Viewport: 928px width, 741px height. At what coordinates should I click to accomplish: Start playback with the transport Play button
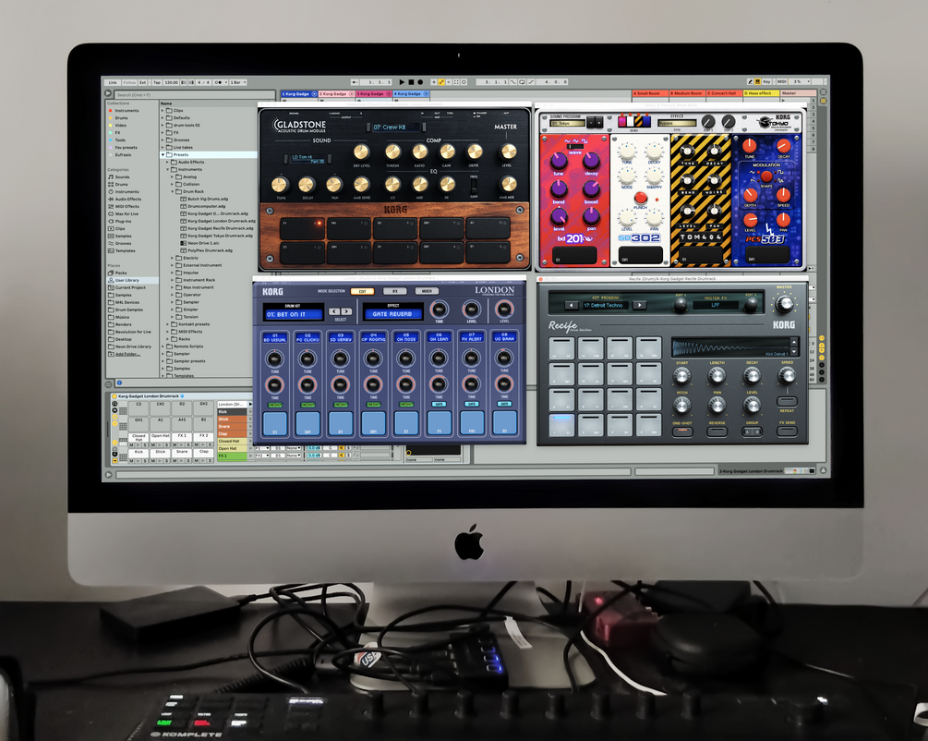click(x=402, y=82)
